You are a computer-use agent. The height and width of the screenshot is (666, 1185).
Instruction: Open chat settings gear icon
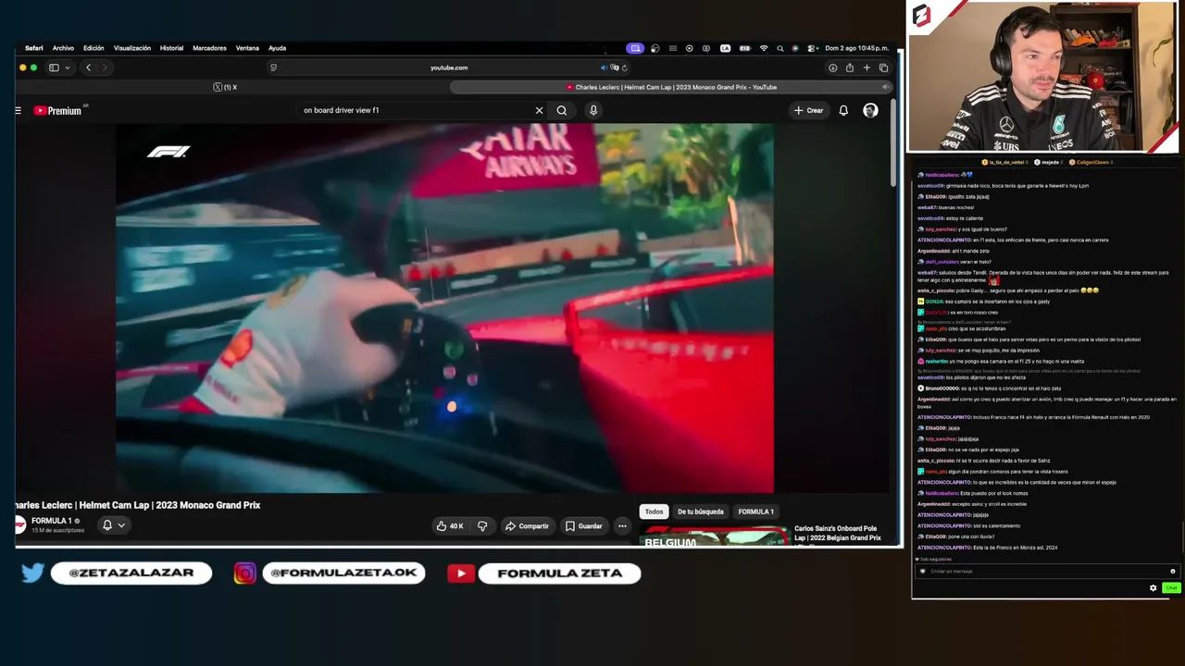click(1153, 588)
